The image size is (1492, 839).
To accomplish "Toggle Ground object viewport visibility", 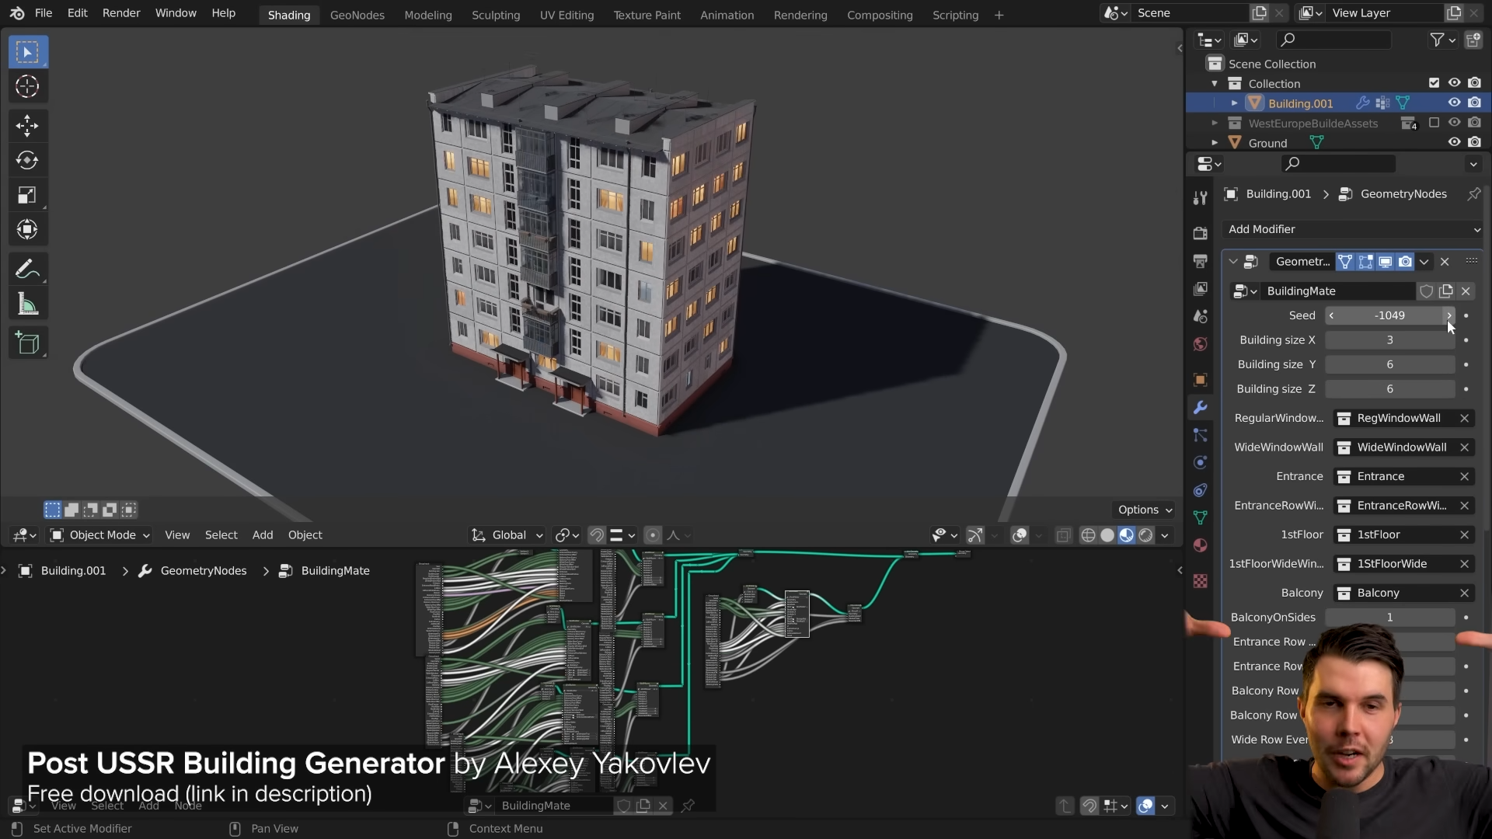I will (1454, 142).
